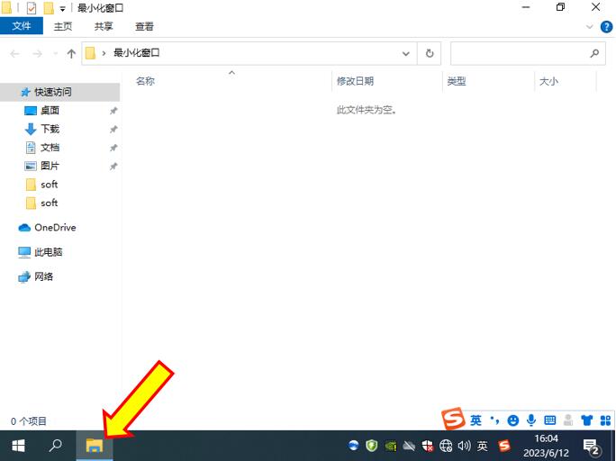
Task: Open the Windows Start menu
Action: pyautogui.click(x=18, y=446)
